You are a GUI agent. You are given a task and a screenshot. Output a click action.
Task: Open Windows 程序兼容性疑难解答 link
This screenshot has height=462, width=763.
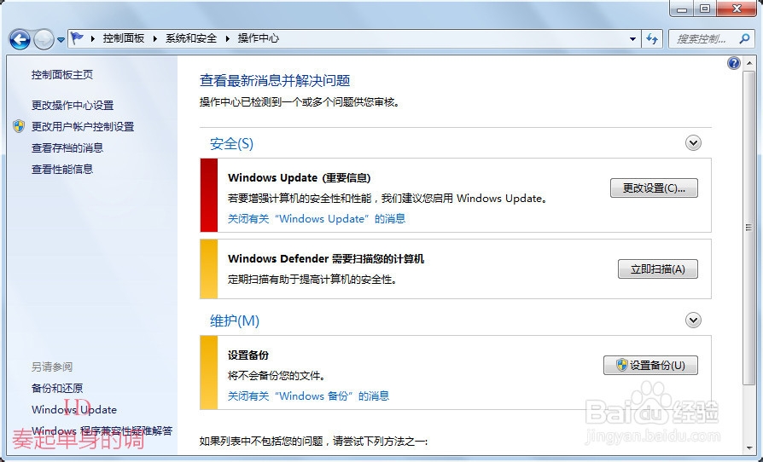102,431
